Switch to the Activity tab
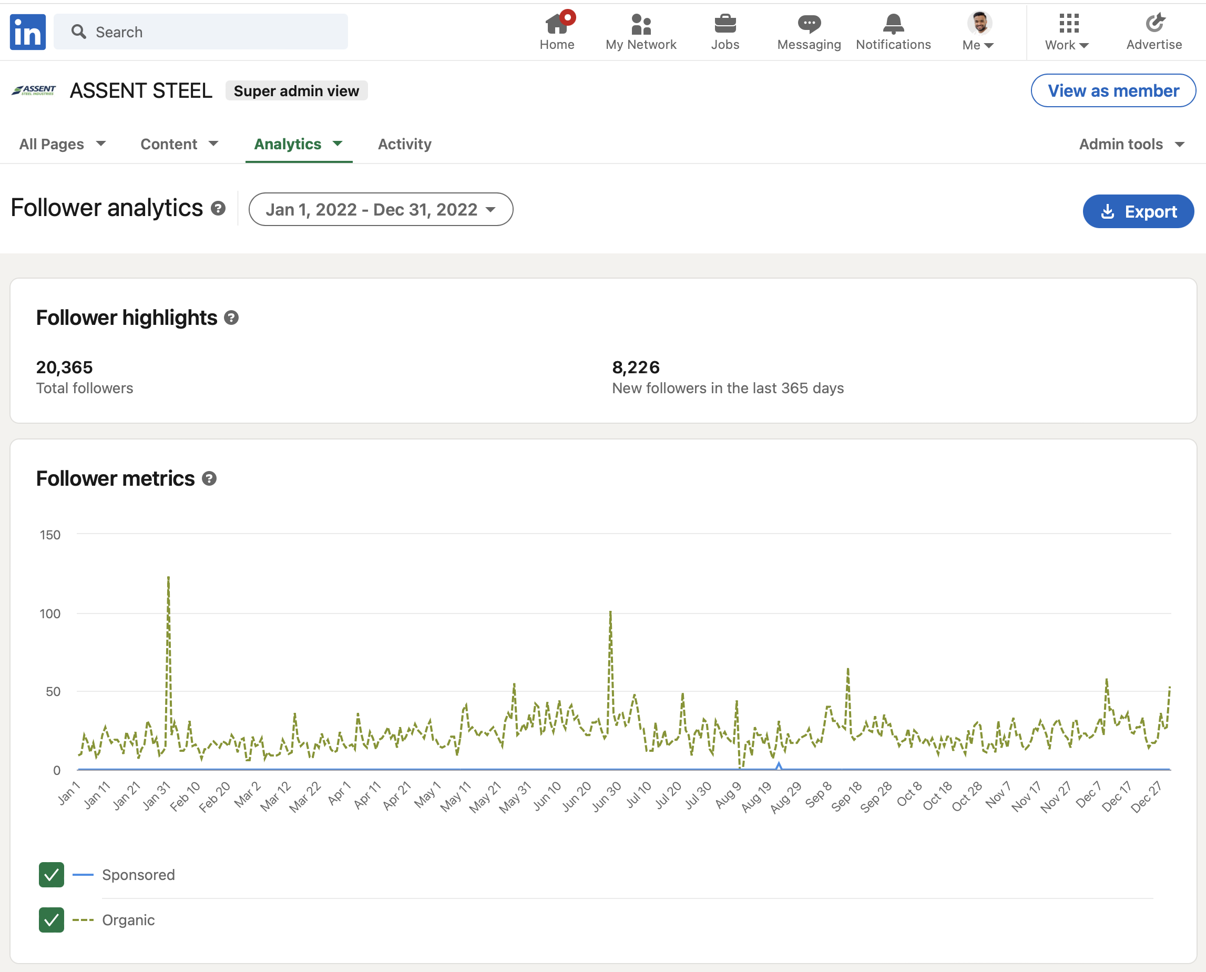 pyautogui.click(x=404, y=144)
